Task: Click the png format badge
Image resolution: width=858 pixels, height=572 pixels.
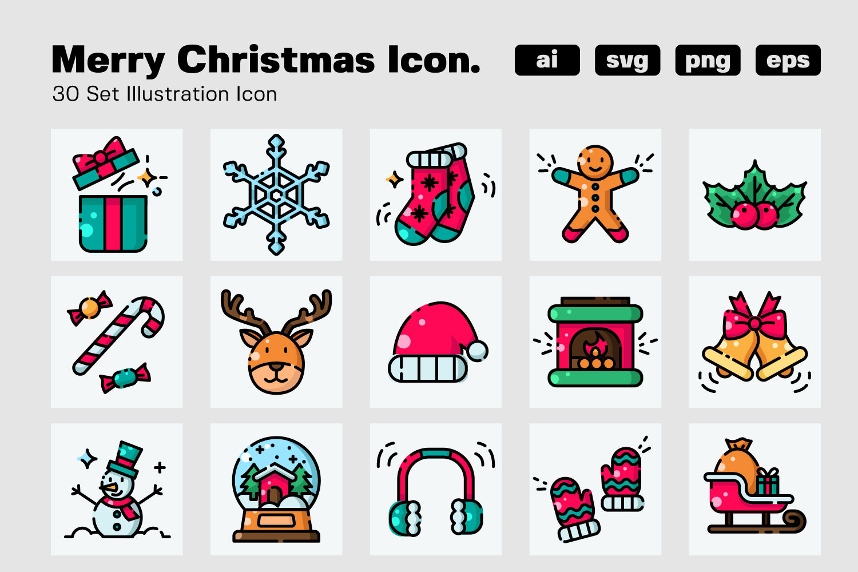Action: coord(708,60)
